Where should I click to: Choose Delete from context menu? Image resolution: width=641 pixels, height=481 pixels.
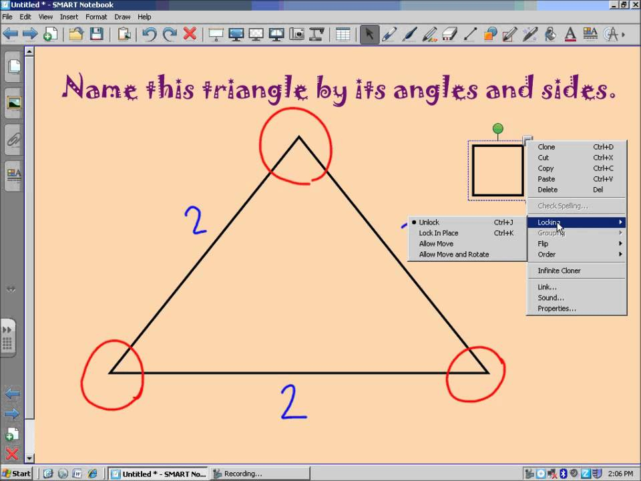click(x=576, y=189)
